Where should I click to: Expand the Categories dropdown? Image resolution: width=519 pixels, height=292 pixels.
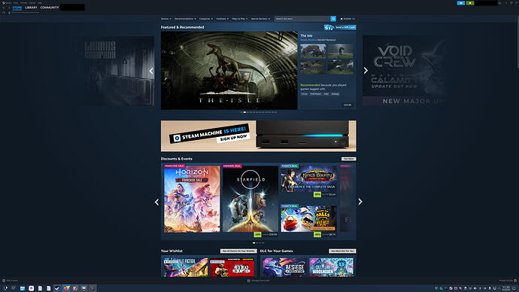pyautogui.click(x=206, y=19)
